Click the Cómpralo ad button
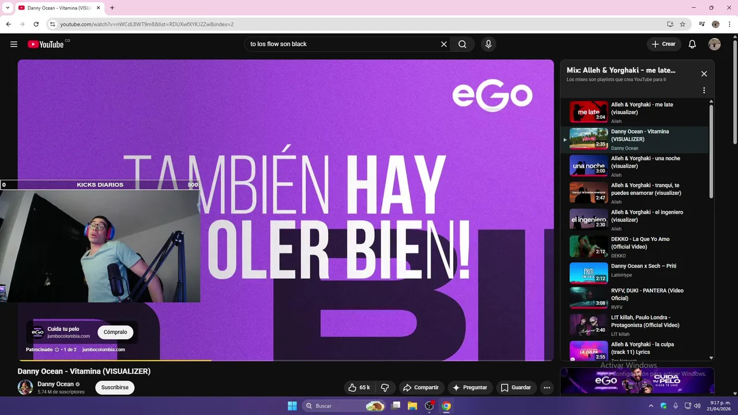 pyautogui.click(x=115, y=332)
